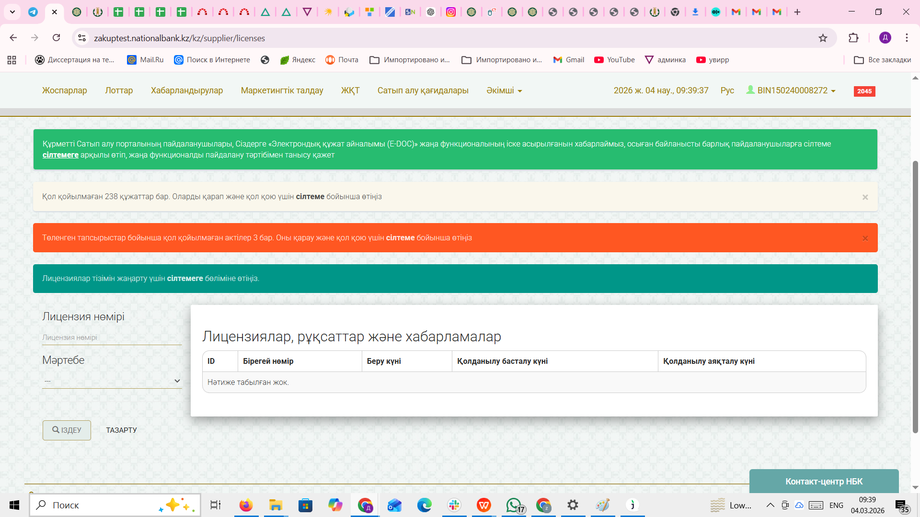Screen dimensions: 920x517
Task: Follow the сілтемеге link in green banner
Action: click(x=60, y=155)
